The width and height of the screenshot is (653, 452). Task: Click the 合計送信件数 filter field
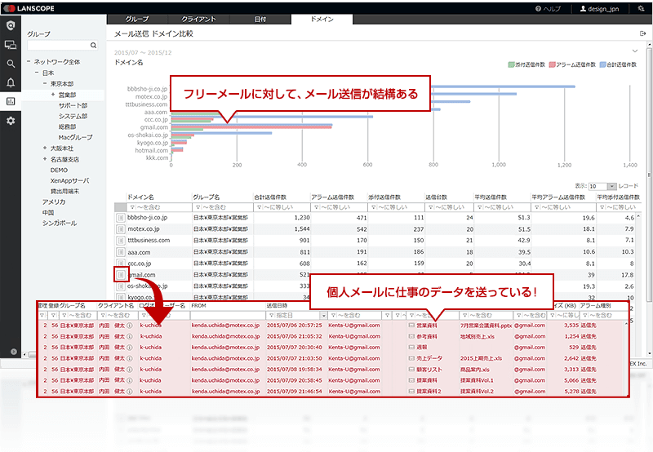(x=282, y=207)
